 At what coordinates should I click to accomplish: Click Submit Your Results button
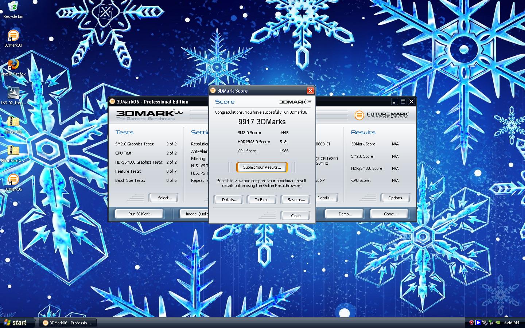pos(262,167)
